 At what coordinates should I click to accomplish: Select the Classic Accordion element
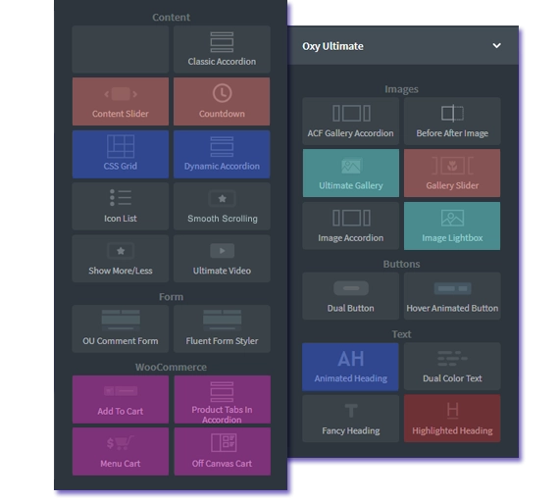click(222, 49)
